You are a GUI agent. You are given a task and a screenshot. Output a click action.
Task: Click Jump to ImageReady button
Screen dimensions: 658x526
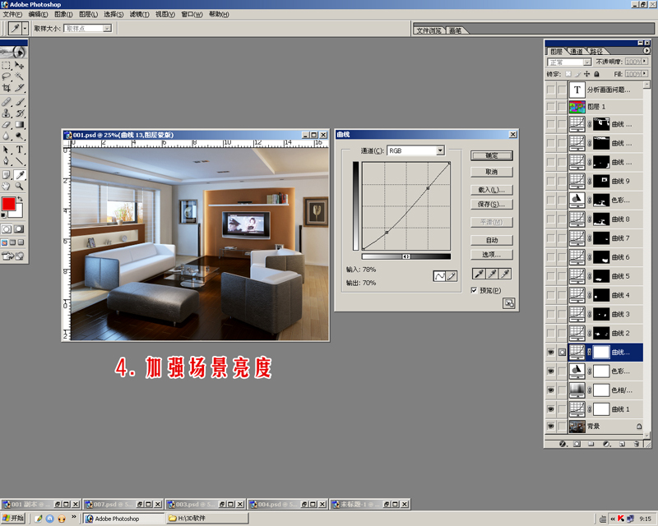13,256
